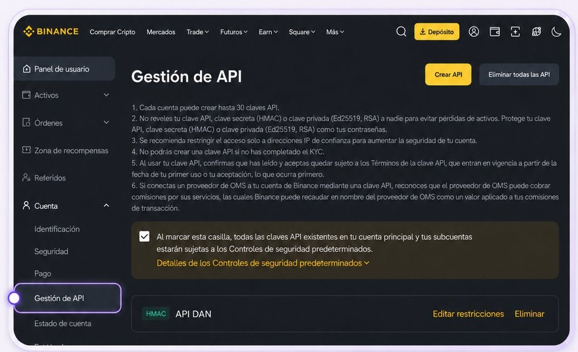The width and height of the screenshot is (578, 352).
Task: Go to Panel de usuario
Action: tap(64, 69)
